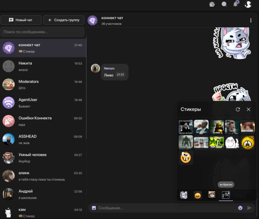Image resolution: width=259 pixels, height=219 pixels.
Task: Open the Умный человек chat
Action: coord(43,158)
